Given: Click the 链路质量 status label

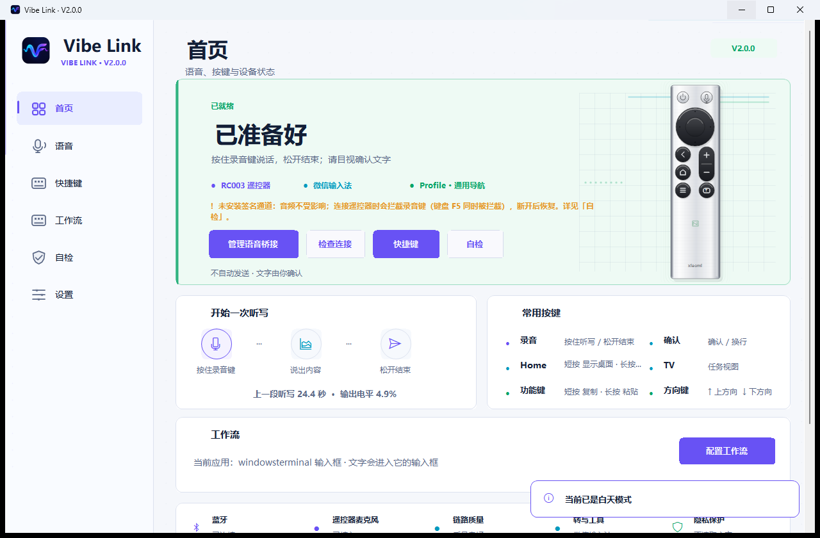Looking at the screenshot, I should click(x=468, y=520).
